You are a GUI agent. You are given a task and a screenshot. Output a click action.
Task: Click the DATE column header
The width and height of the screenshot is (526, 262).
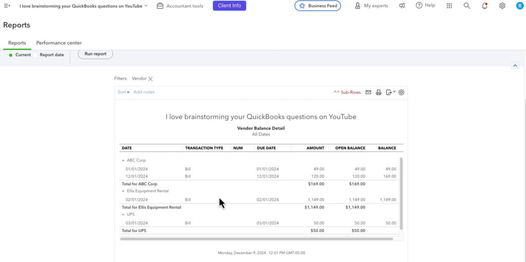[x=126, y=148]
